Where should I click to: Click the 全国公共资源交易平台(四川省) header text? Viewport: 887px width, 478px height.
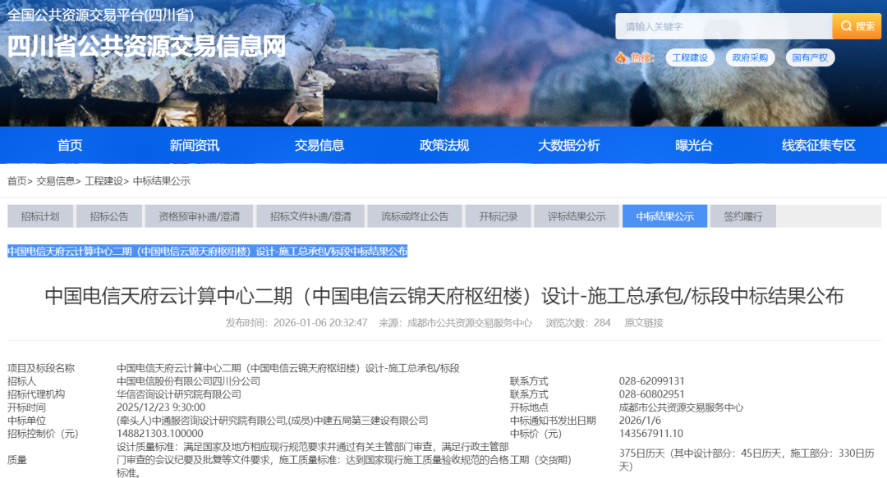(101, 15)
